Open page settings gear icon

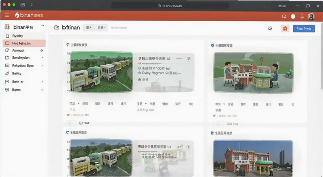tap(270, 28)
